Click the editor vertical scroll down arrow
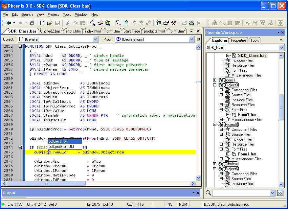The height and width of the screenshot is (209, 288). [198, 178]
